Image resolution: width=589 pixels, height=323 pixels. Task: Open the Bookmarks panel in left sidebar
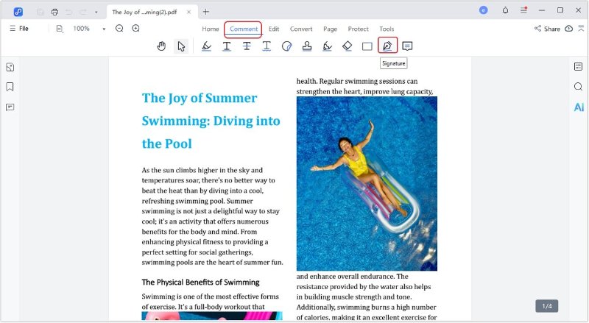point(10,87)
